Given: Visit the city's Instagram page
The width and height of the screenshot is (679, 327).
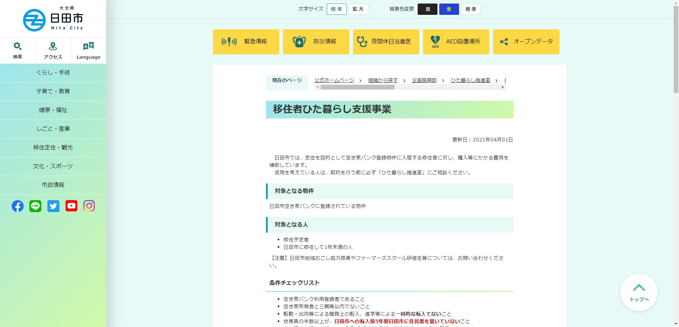Looking at the screenshot, I should coord(89,206).
